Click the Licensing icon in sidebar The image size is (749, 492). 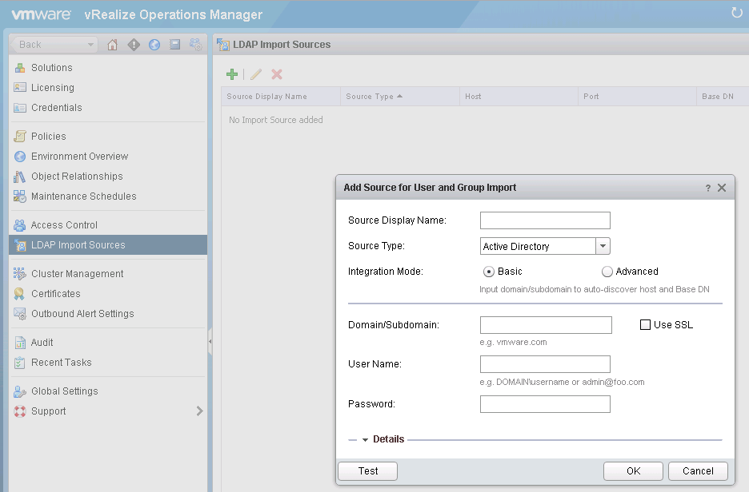(x=19, y=88)
